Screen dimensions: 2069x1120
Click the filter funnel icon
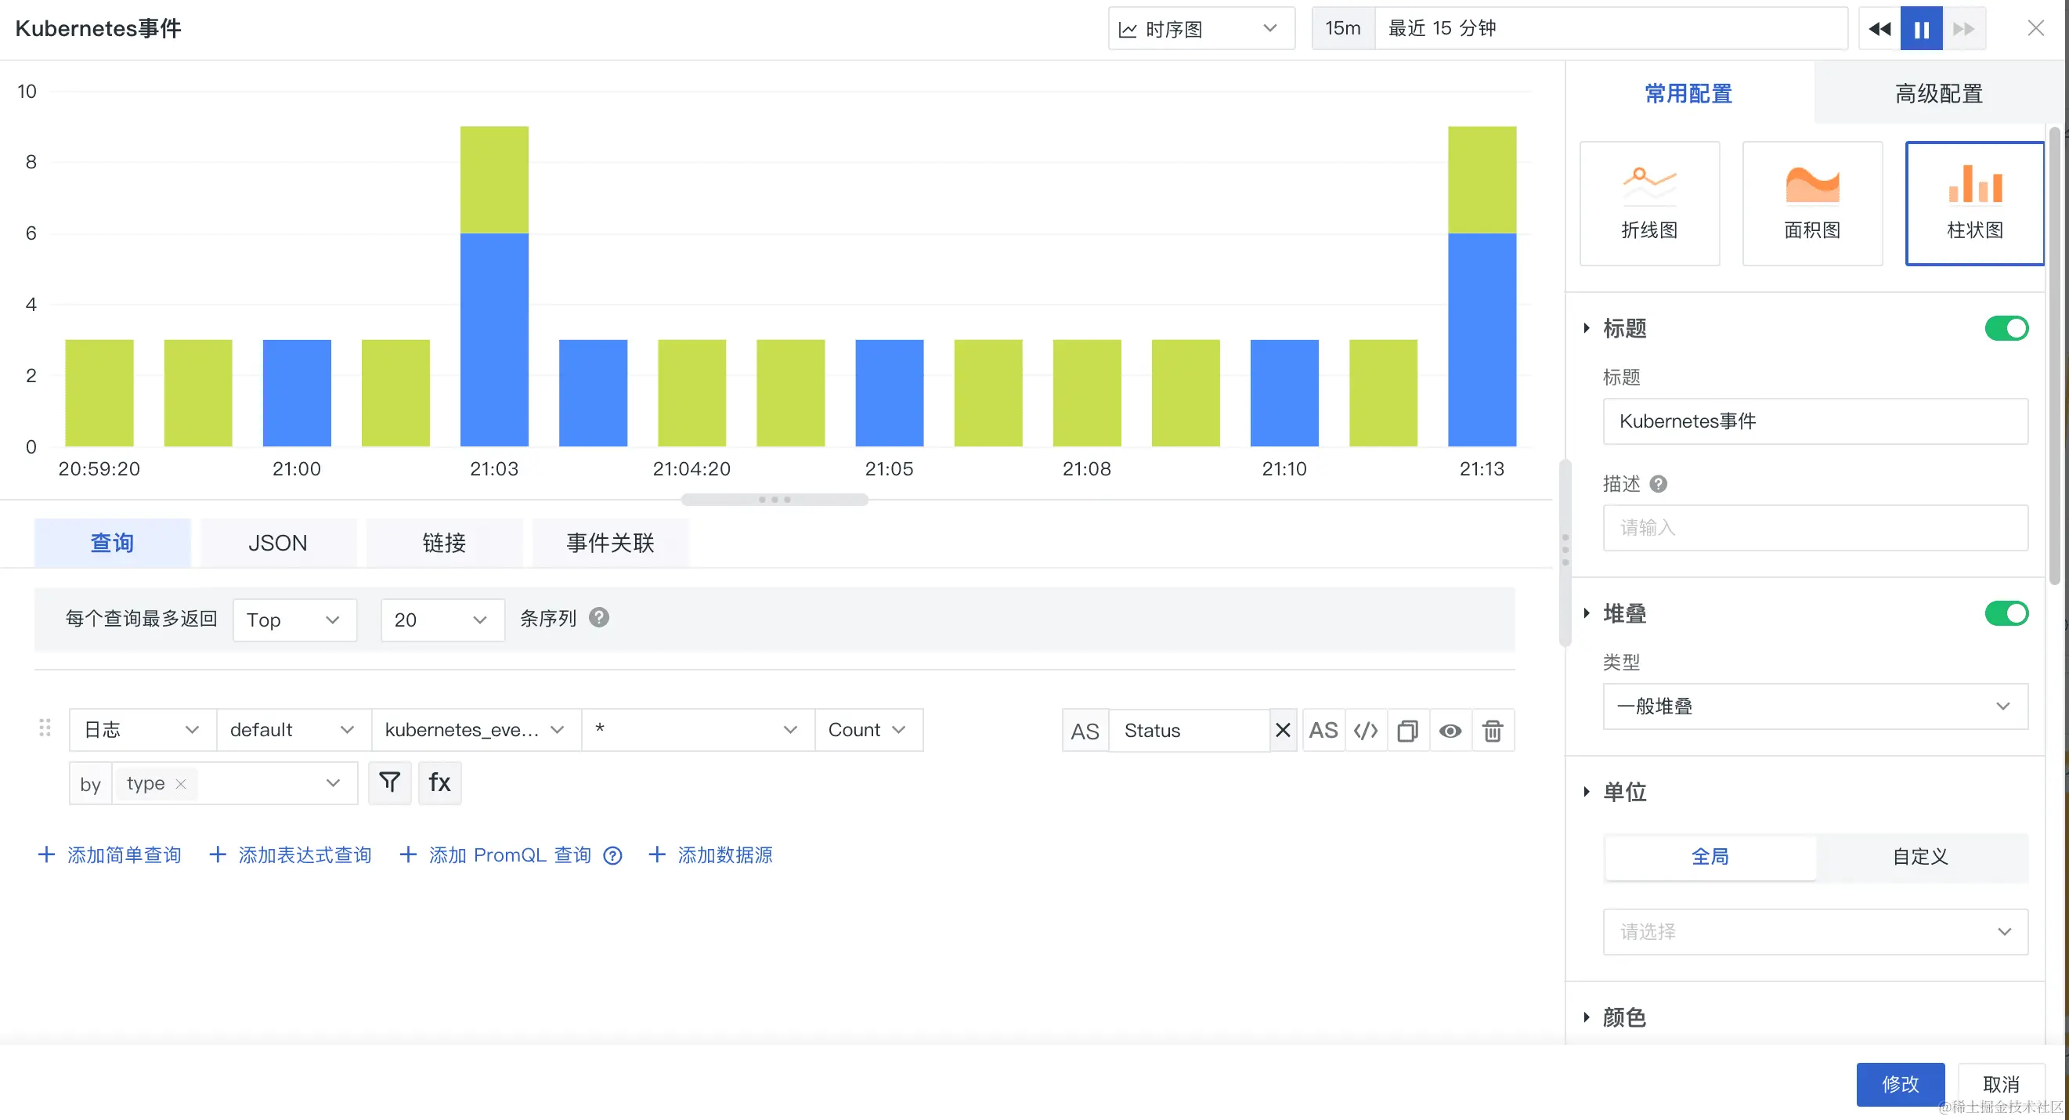pos(389,782)
